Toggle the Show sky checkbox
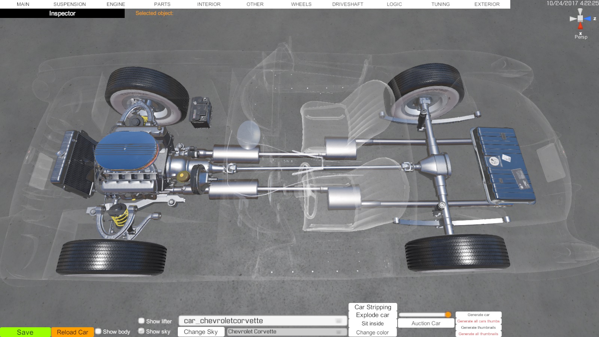Image resolution: width=599 pixels, height=337 pixels. 142,331
